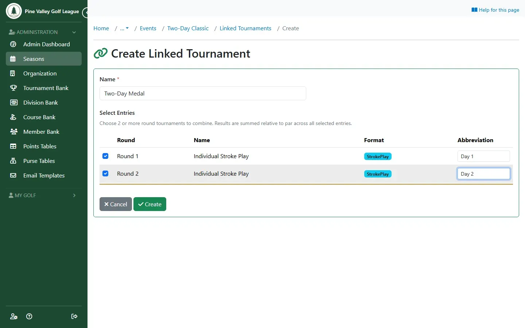Click Round 1 'Individual Stroke Play' name
The width and height of the screenshot is (525, 328).
(x=221, y=156)
